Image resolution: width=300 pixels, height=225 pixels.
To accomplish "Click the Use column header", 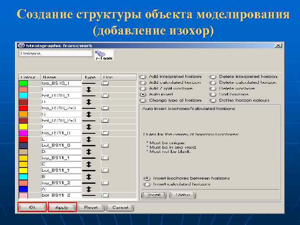I will pyautogui.click(x=119, y=77).
